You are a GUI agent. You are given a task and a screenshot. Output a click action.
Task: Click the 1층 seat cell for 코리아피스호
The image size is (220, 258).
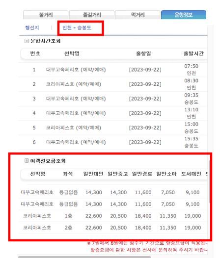tap(68, 216)
